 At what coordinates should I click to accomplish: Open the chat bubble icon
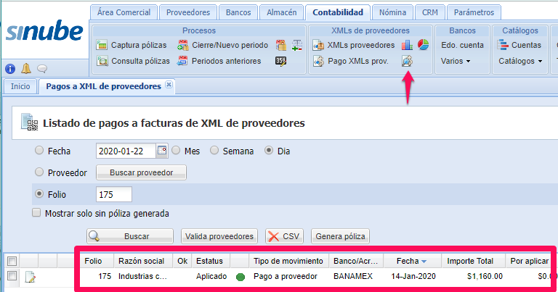pos(42,69)
